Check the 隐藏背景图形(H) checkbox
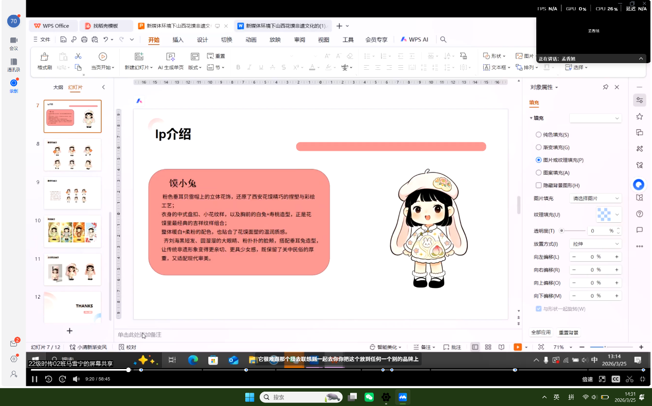Screen dimensions: 652x406 pos(538,185)
